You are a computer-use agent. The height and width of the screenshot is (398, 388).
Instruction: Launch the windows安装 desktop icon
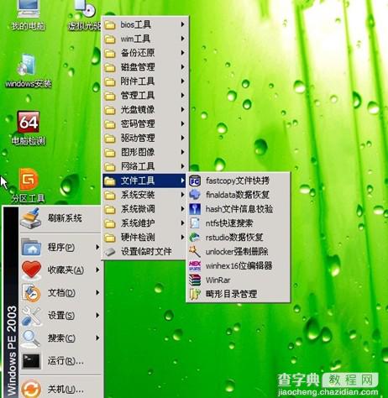pyautogui.click(x=28, y=71)
